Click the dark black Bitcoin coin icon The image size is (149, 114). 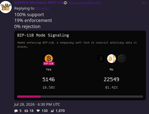coord(101,59)
